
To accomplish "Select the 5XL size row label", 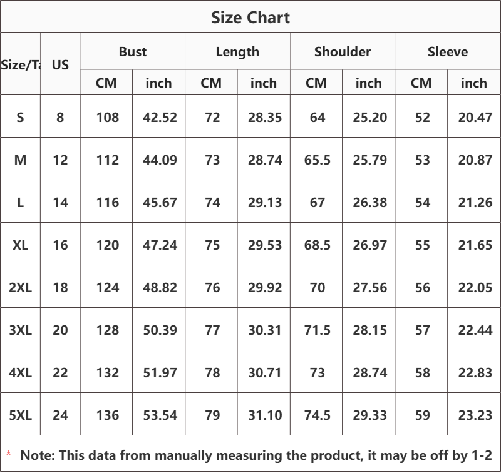I will pos(21,415).
